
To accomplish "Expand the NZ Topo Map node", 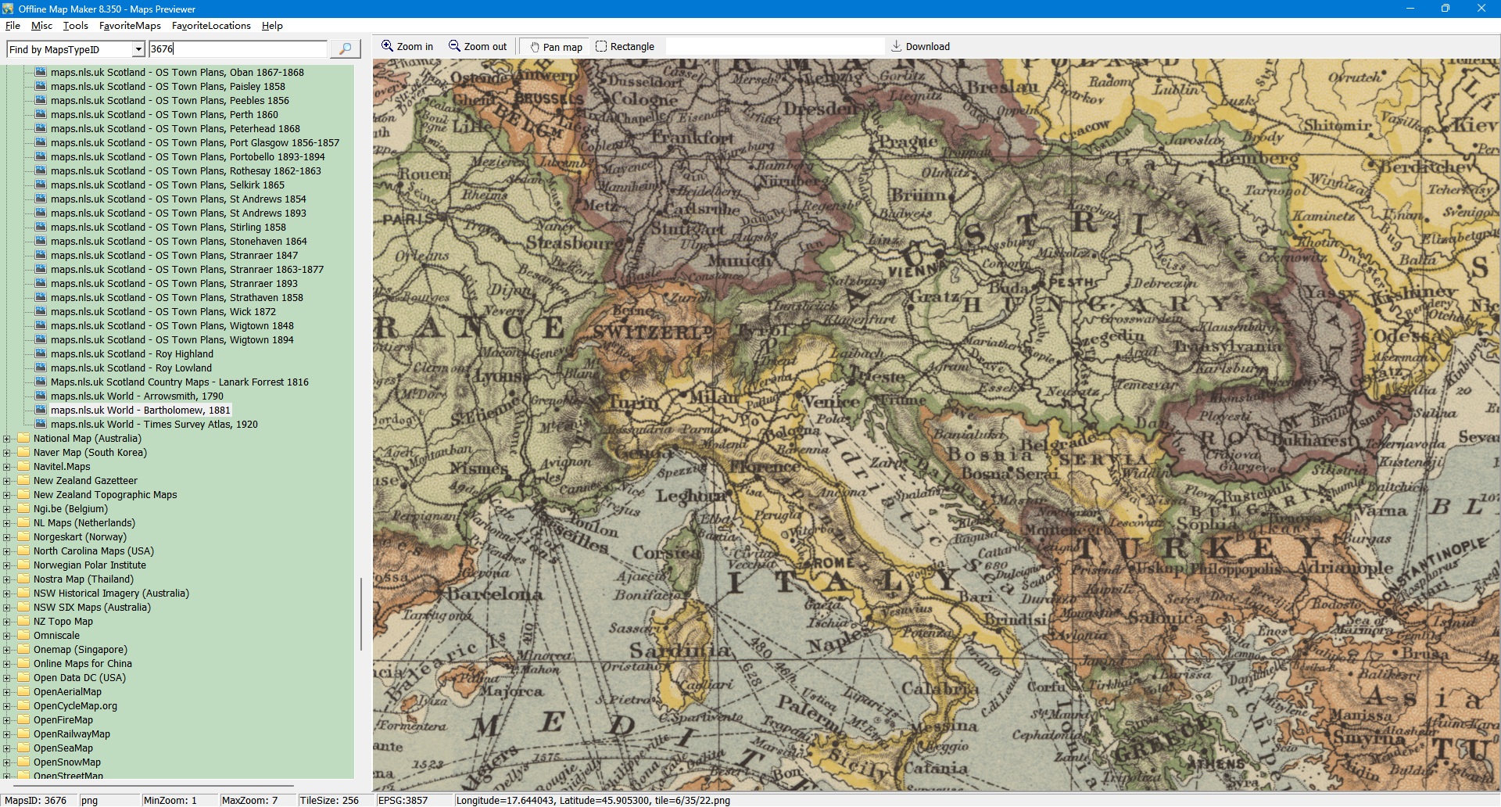I will pos(7,622).
